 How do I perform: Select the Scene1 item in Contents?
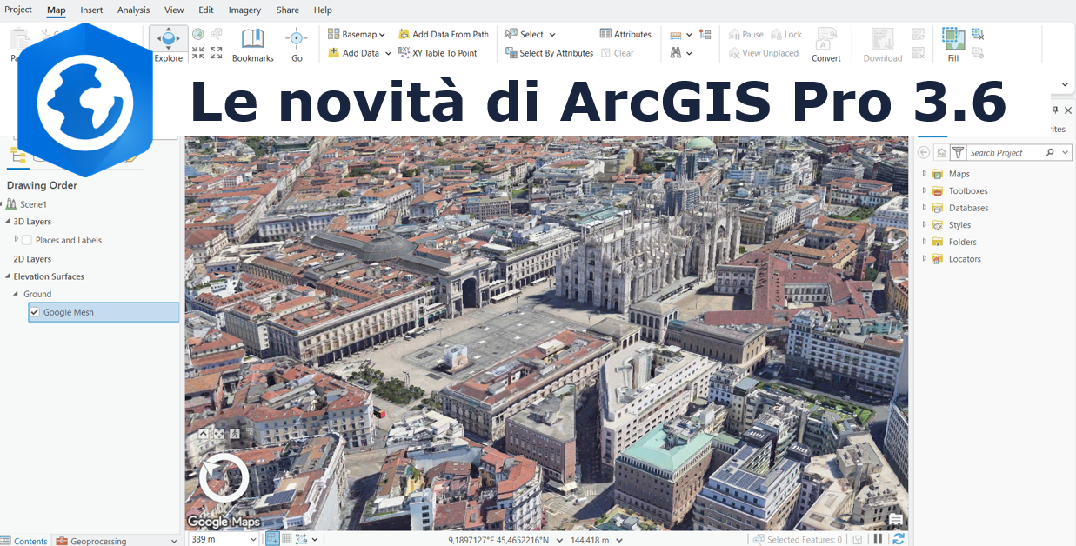(x=33, y=204)
